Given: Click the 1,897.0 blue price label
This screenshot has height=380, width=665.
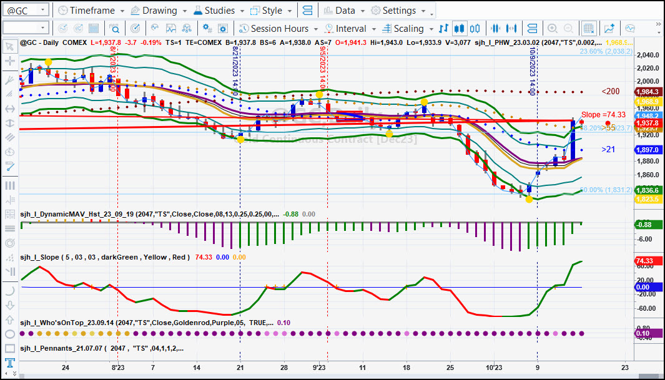Looking at the screenshot, I should pos(648,150).
